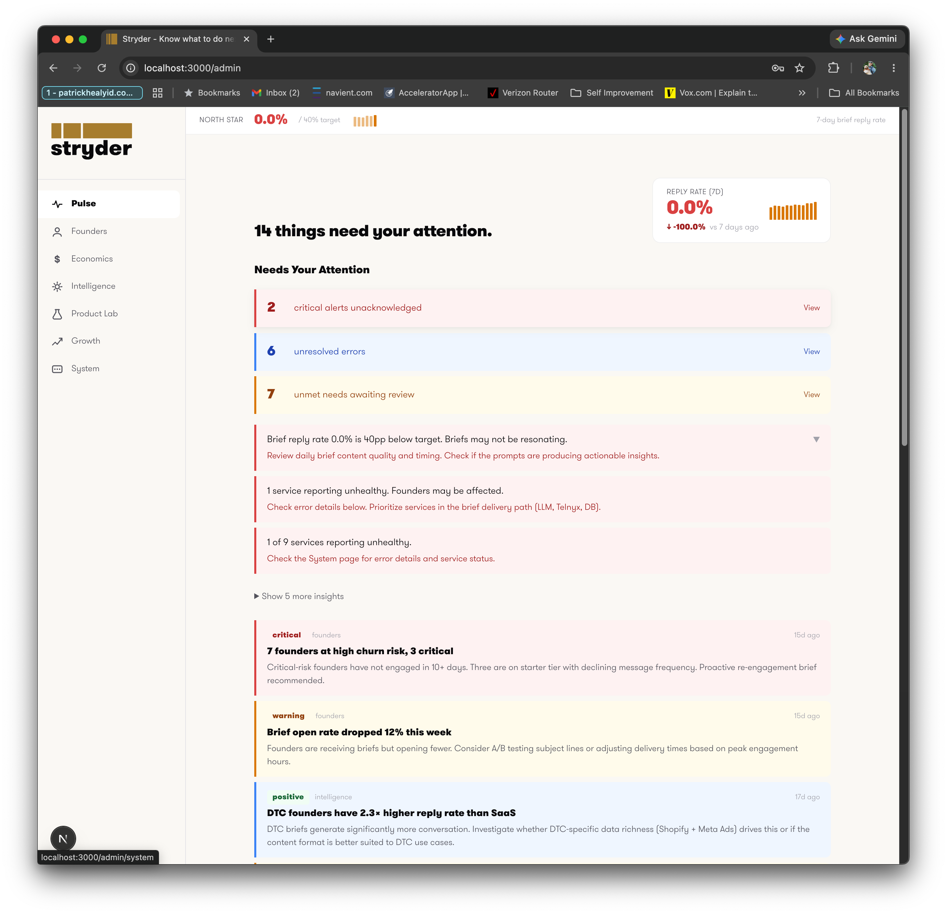Viewport: 947px width, 914px height.
Task: Open the Brief open rate dropped 12% card
Action: tap(542, 739)
